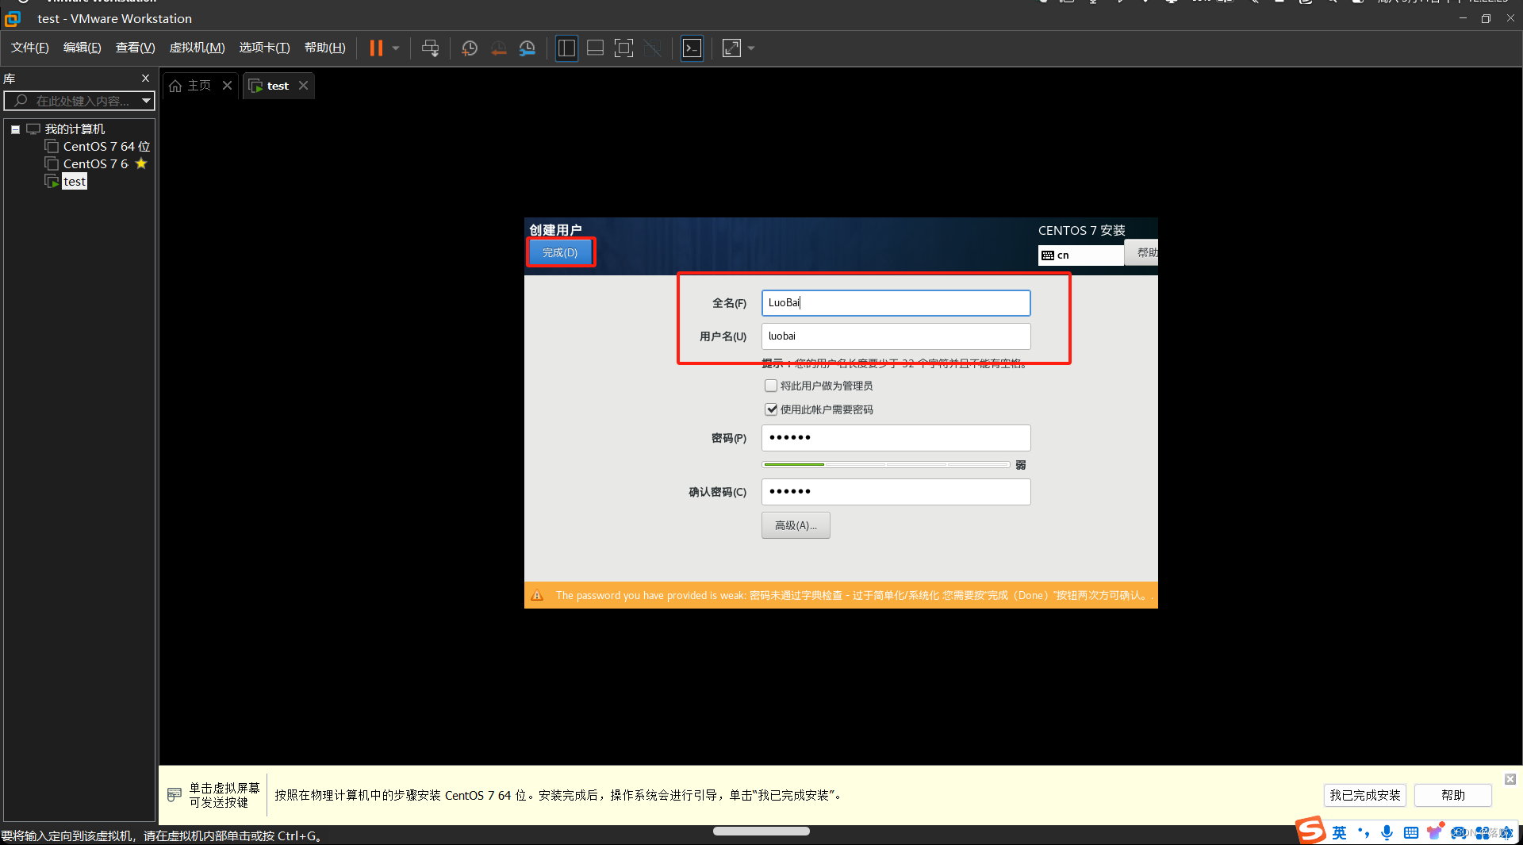
Task: Click the unity mode toolbar icon
Action: coord(653,48)
